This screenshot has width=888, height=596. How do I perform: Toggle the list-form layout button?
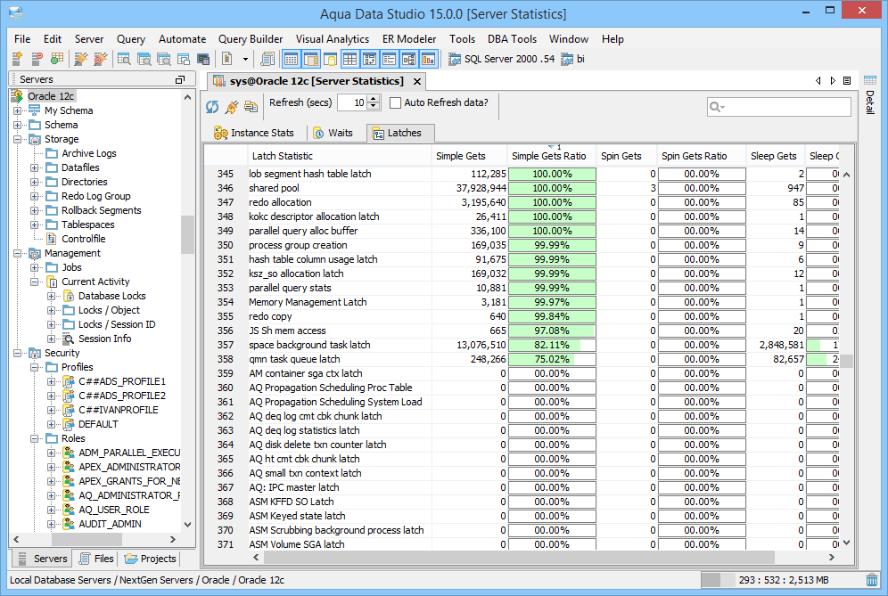pos(389,59)
